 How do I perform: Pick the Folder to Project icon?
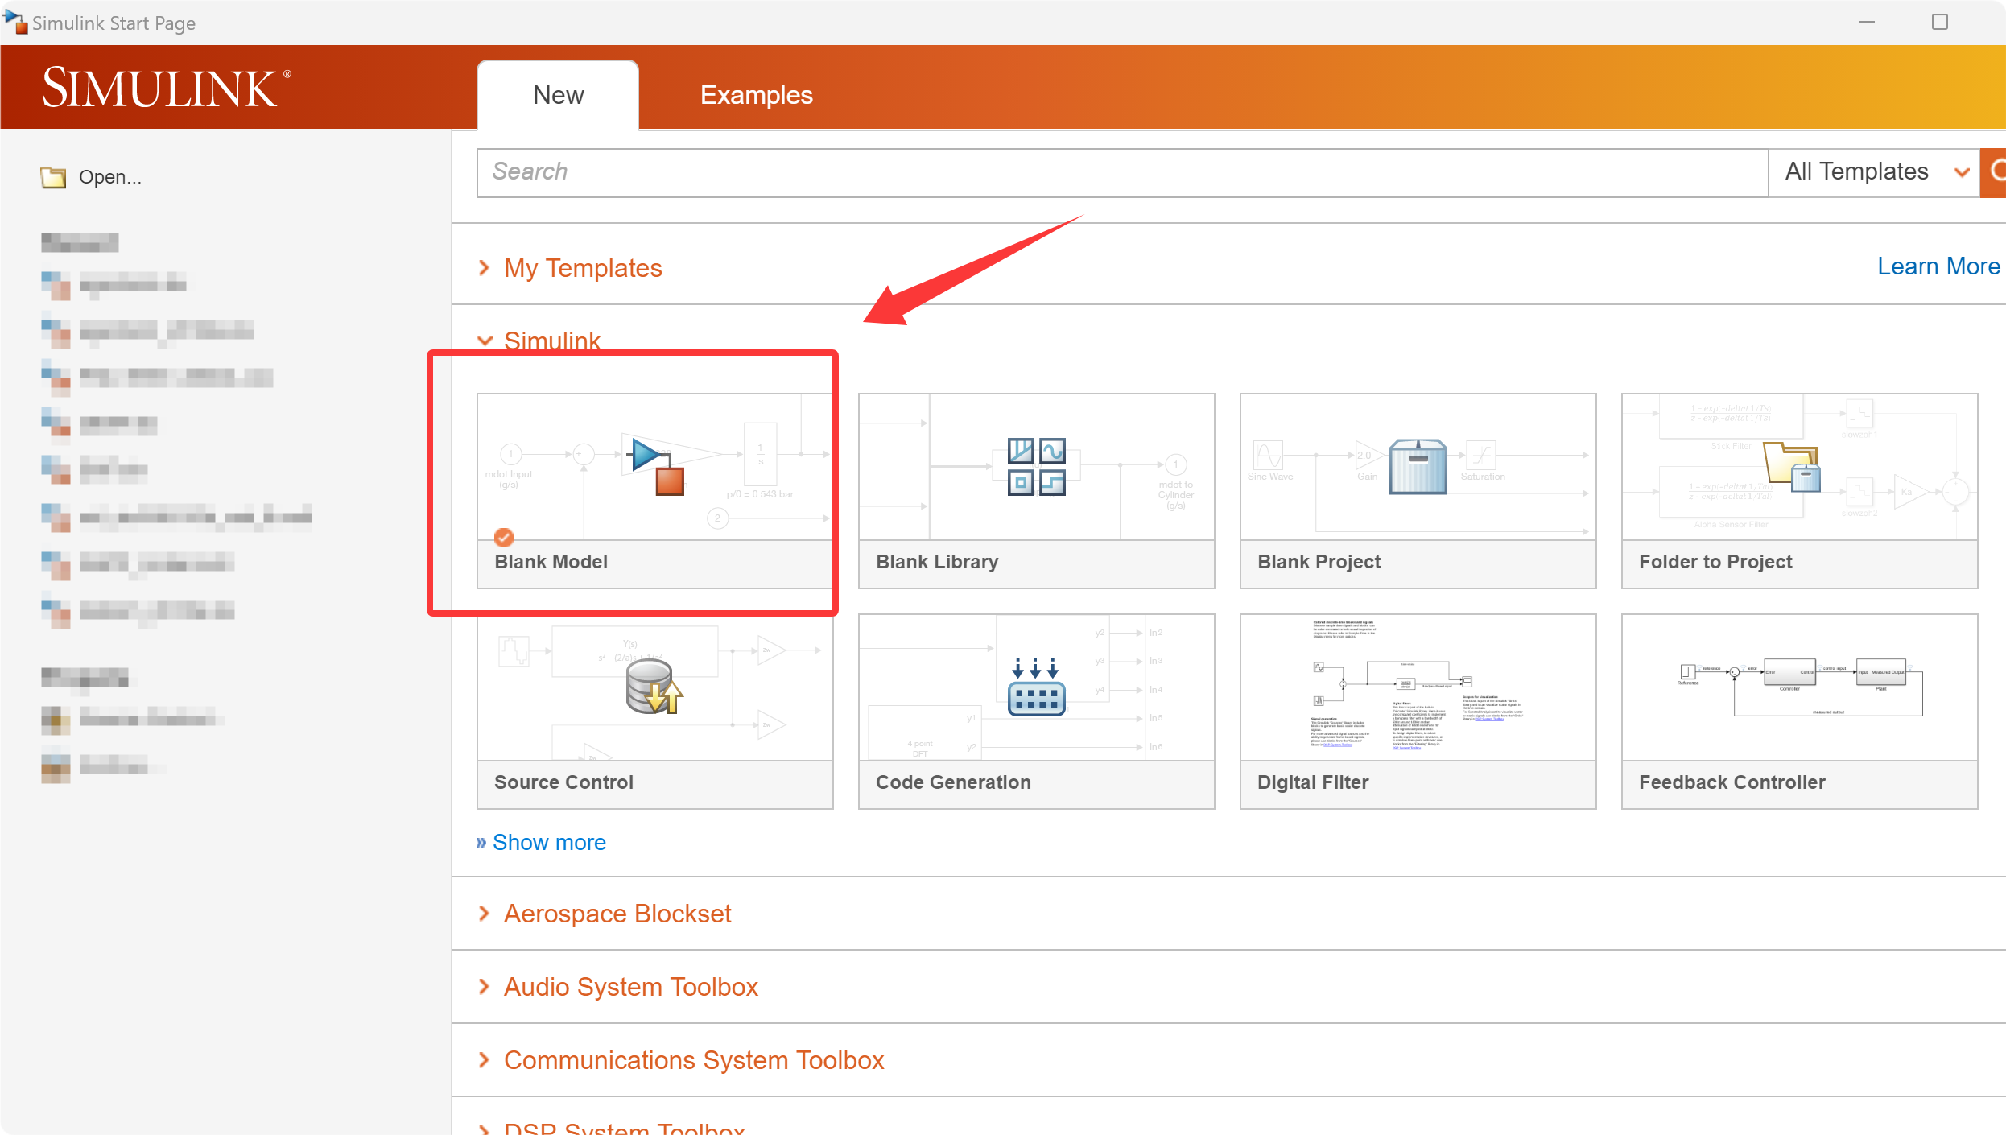click(x=1792, y=466)
